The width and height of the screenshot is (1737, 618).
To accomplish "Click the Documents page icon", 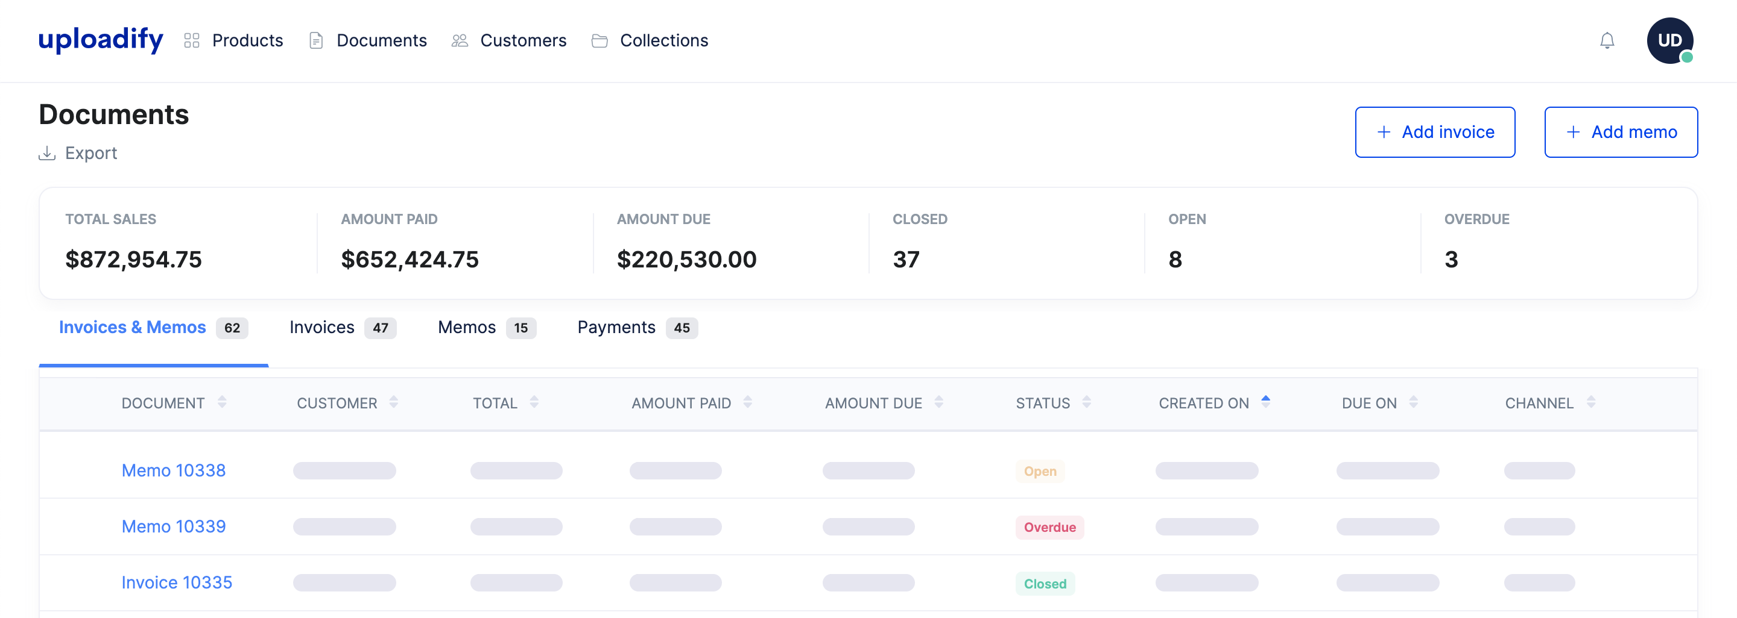I will [x=315, y=40].
